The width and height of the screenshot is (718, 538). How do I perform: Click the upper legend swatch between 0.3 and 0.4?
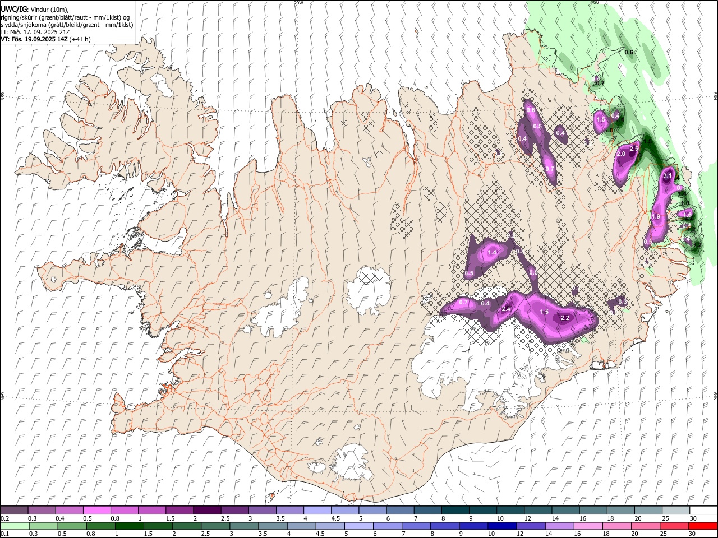42,511
